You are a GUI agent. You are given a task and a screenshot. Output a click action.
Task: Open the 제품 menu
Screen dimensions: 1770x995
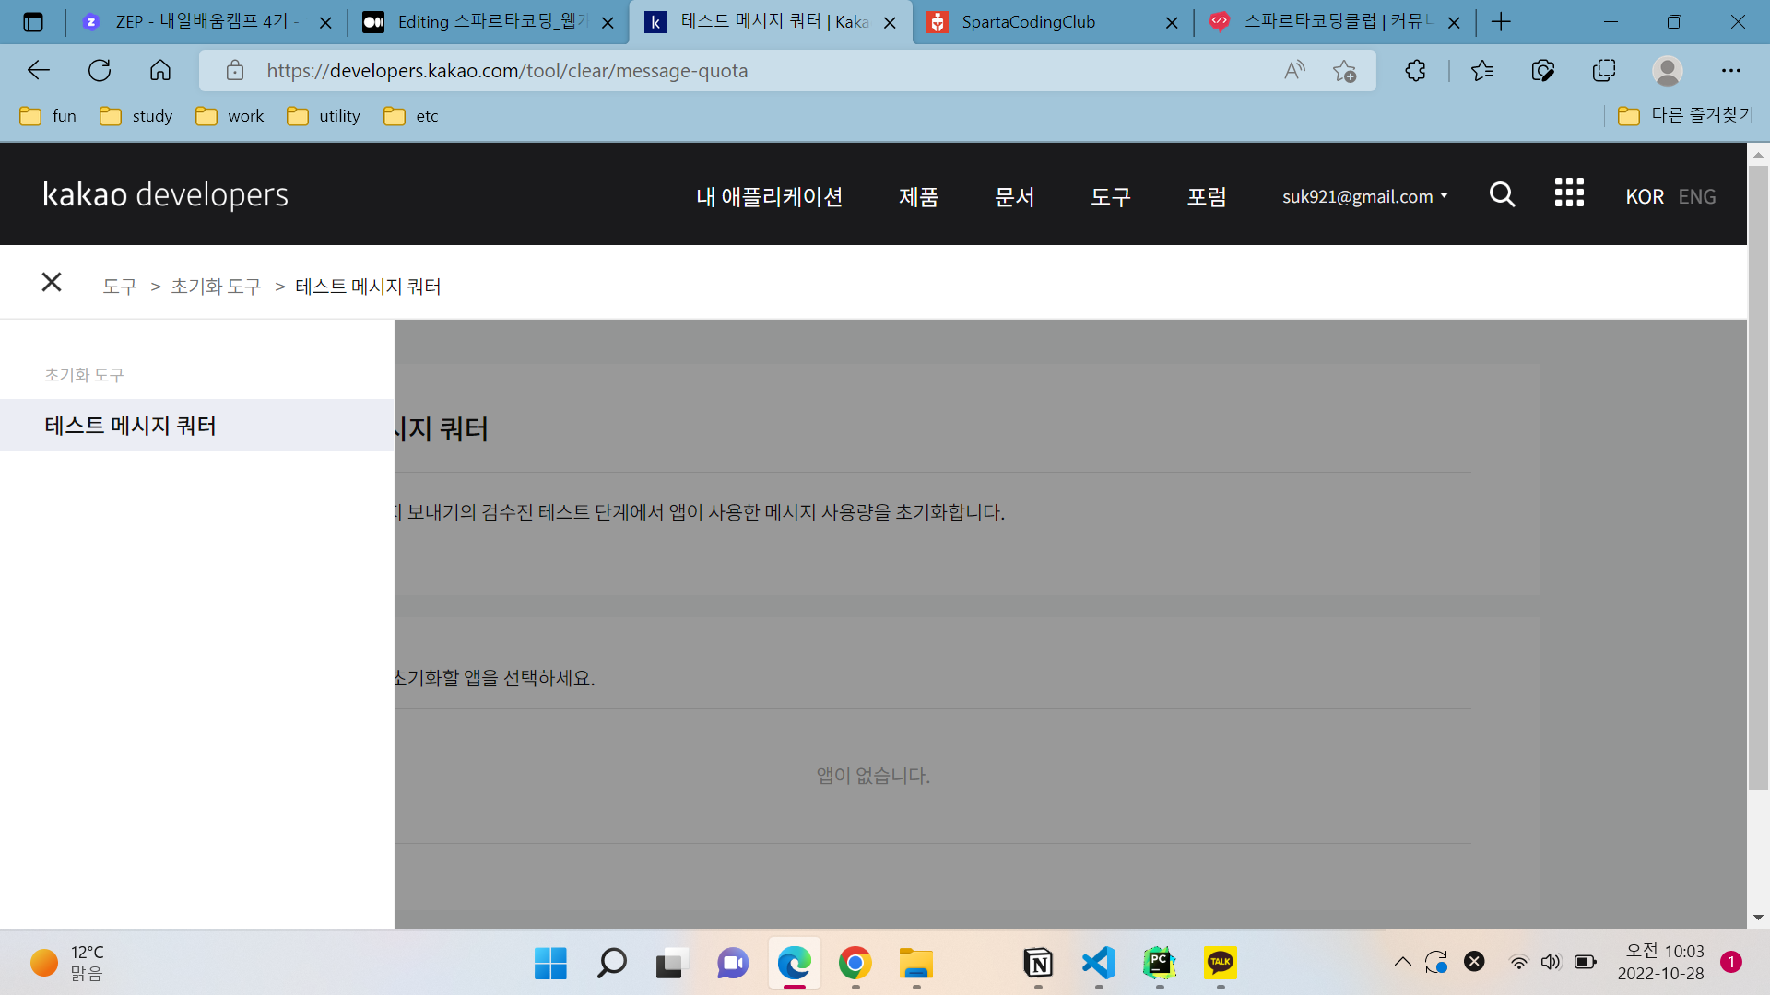918,196
